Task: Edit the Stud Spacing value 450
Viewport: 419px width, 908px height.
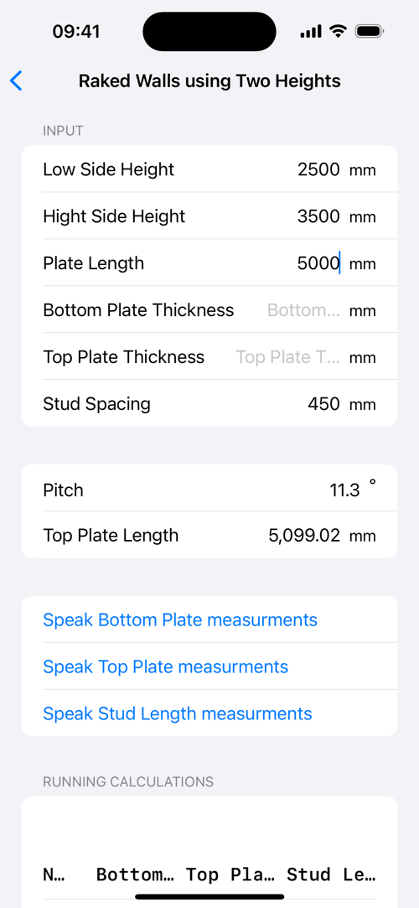Action: pos(323,403)
